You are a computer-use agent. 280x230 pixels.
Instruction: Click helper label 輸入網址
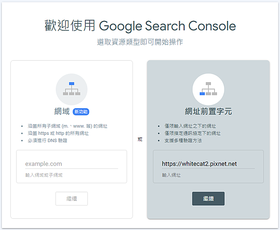click(171, 175)
